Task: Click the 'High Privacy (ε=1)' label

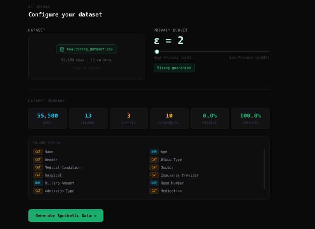Action: pos(172,58)
